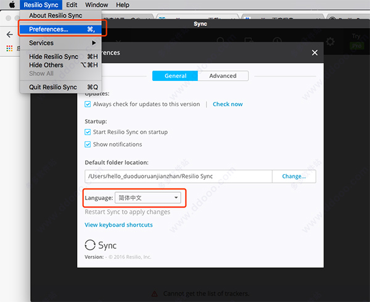Click the 'Restart Sync to apply changes' text
370x302 pixels.
coord(128,212)
